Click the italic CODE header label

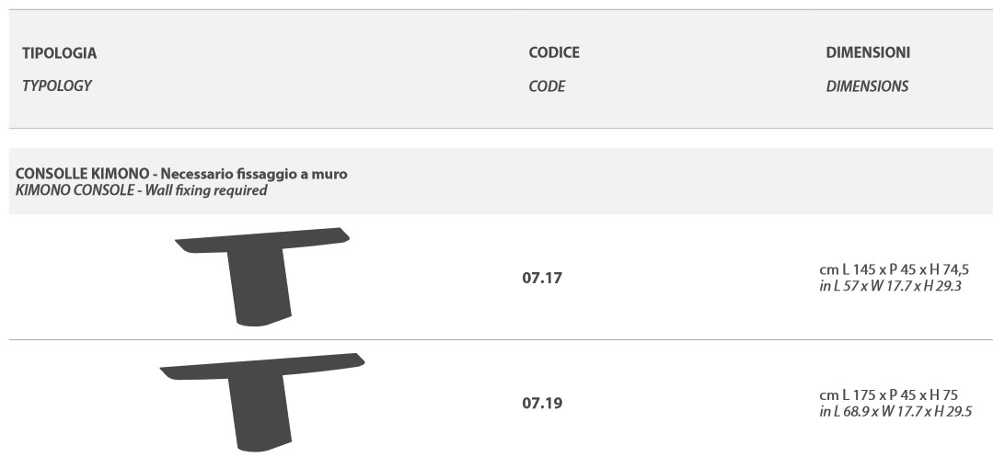(x=547, y=86)
